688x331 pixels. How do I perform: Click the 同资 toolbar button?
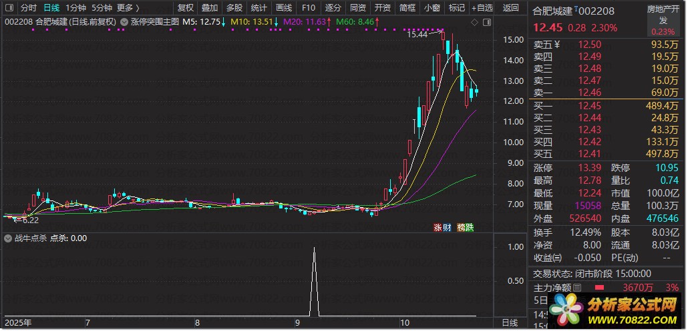(x=358, y=7)
